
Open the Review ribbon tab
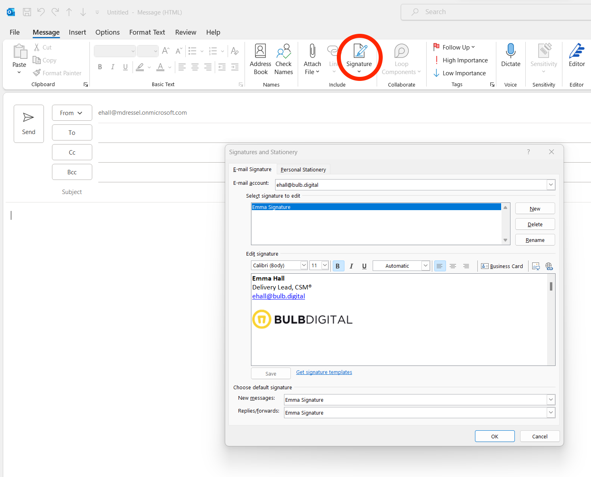pyautogui.click(x=185, y=32)
